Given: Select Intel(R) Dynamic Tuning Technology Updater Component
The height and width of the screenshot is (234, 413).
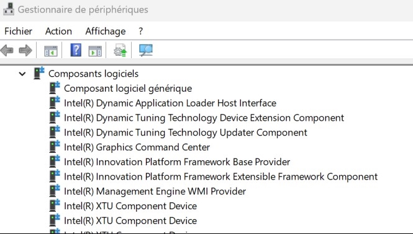Looking at the screenshot, I should click(186, 132).
